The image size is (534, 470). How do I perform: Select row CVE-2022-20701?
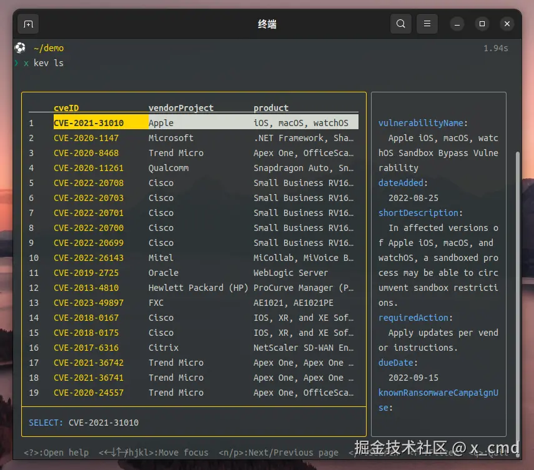click(x=194, y=213)
